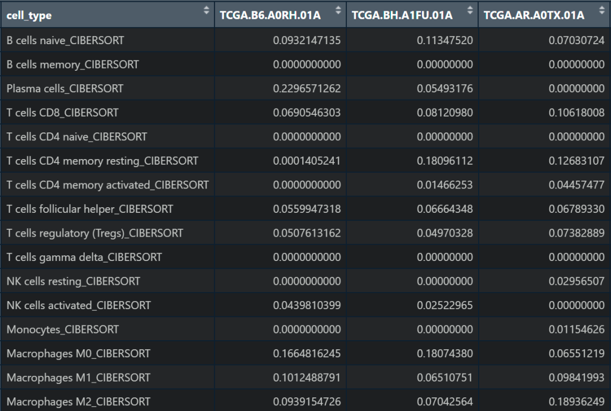Image resolution: width=611 pixels, height=411 pixels.
Task: Select Macrophages M2_CIBERSORT row label
Action: [x=78, y=402]
